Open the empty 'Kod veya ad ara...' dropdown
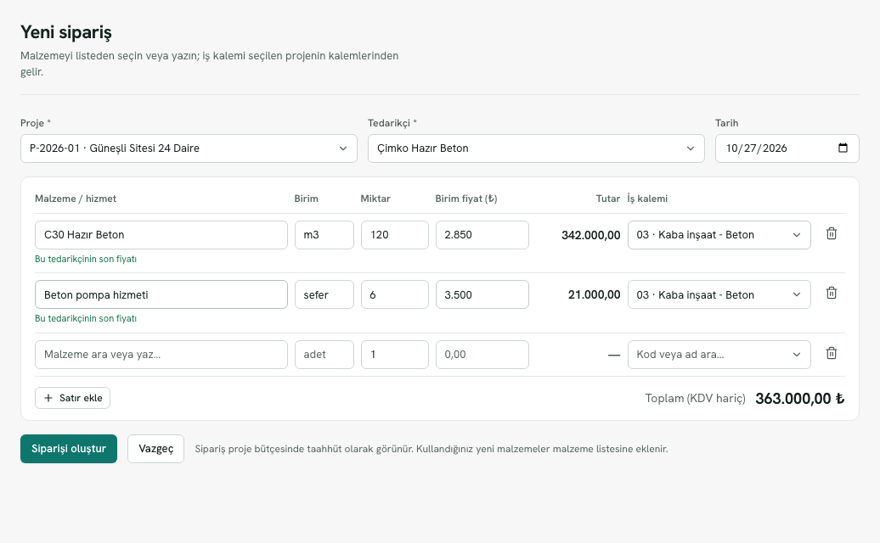880x543 pixels. (719, 355)
